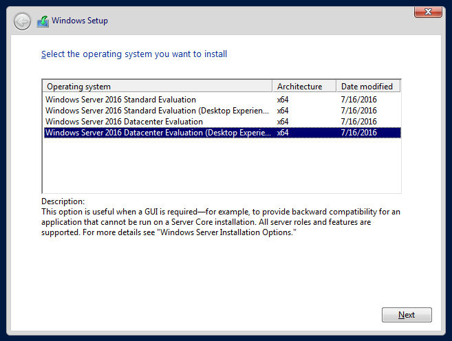This screenshot has height=341, width=452.
Task: Pick highlighted Datacenter Evaluation (Desktop Experience) row
Action: (x=158, y=133)
